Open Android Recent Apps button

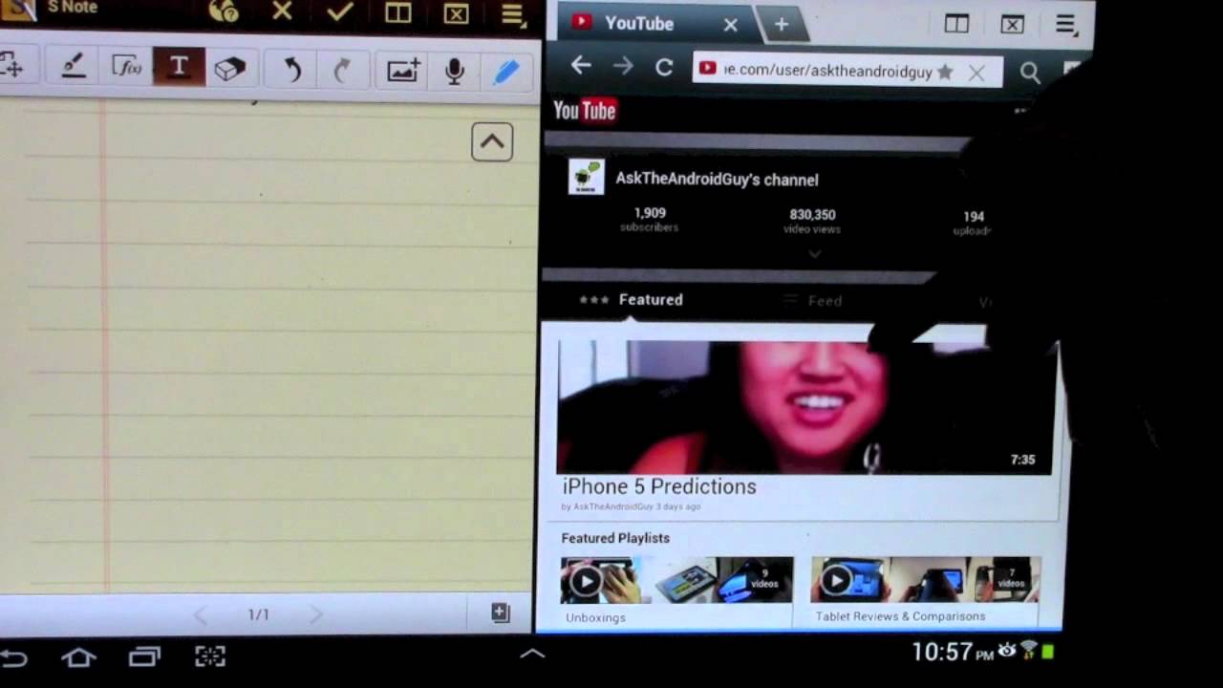tap(144, 657)
